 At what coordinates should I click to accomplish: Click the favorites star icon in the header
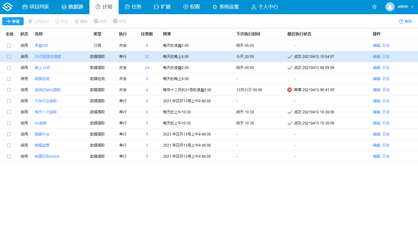pos(374,6)
